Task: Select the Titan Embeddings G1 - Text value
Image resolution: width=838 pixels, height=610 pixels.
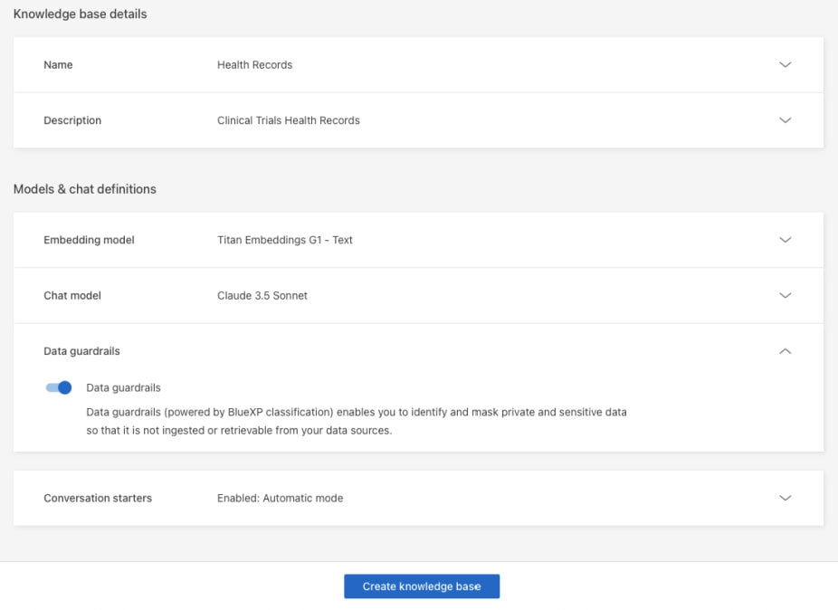Action: click(x=284, y=240)
